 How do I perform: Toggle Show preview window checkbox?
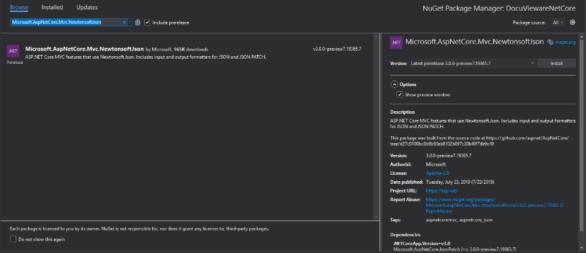[x=399, y=95]
